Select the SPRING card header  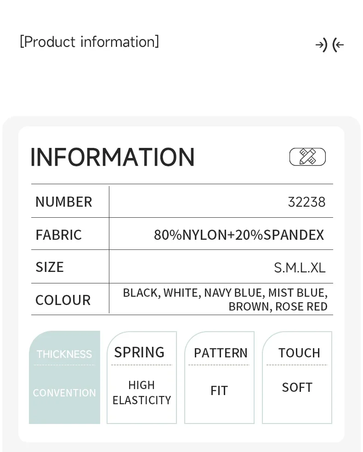[139, 352]
